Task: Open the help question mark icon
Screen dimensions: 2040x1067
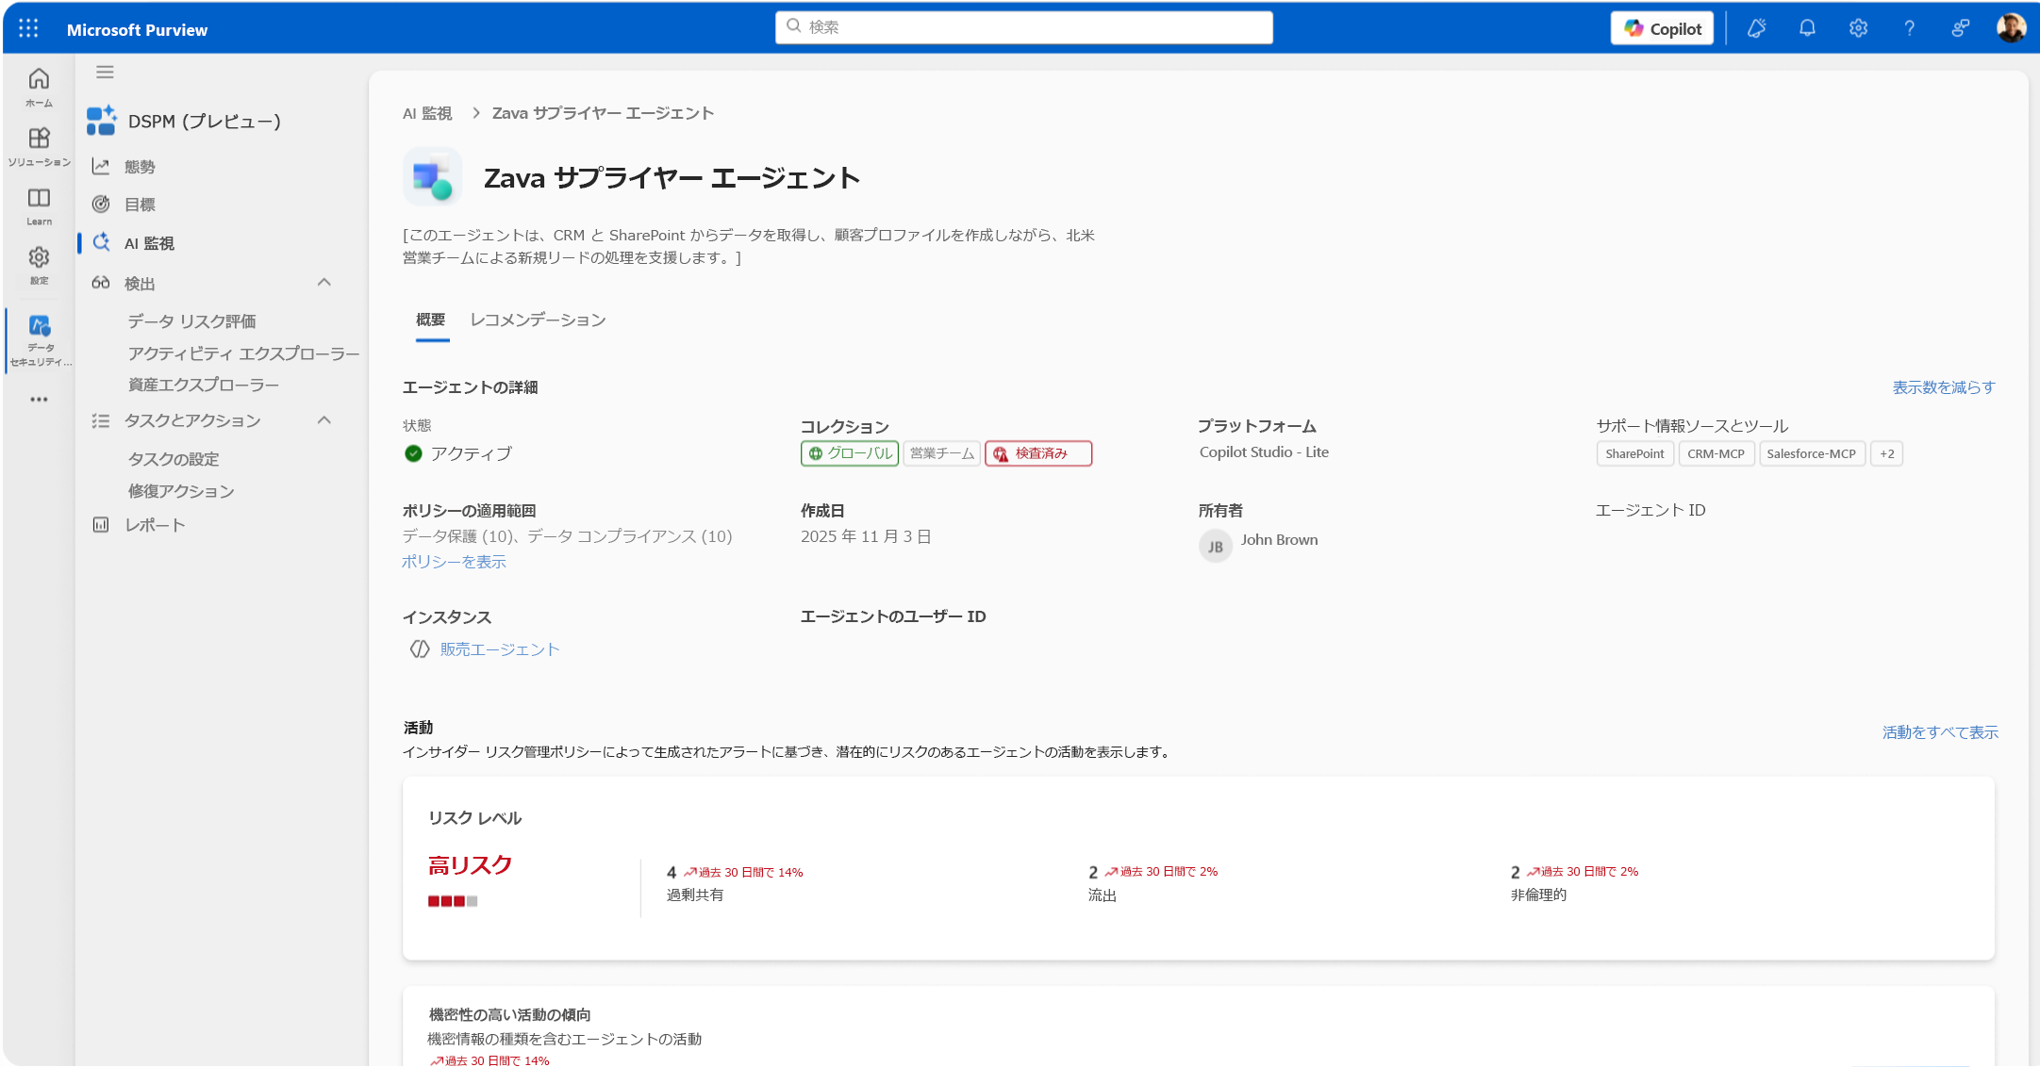Action: point(1909,28)
